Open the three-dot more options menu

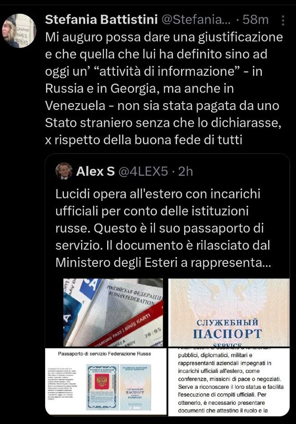click(283, 20)
